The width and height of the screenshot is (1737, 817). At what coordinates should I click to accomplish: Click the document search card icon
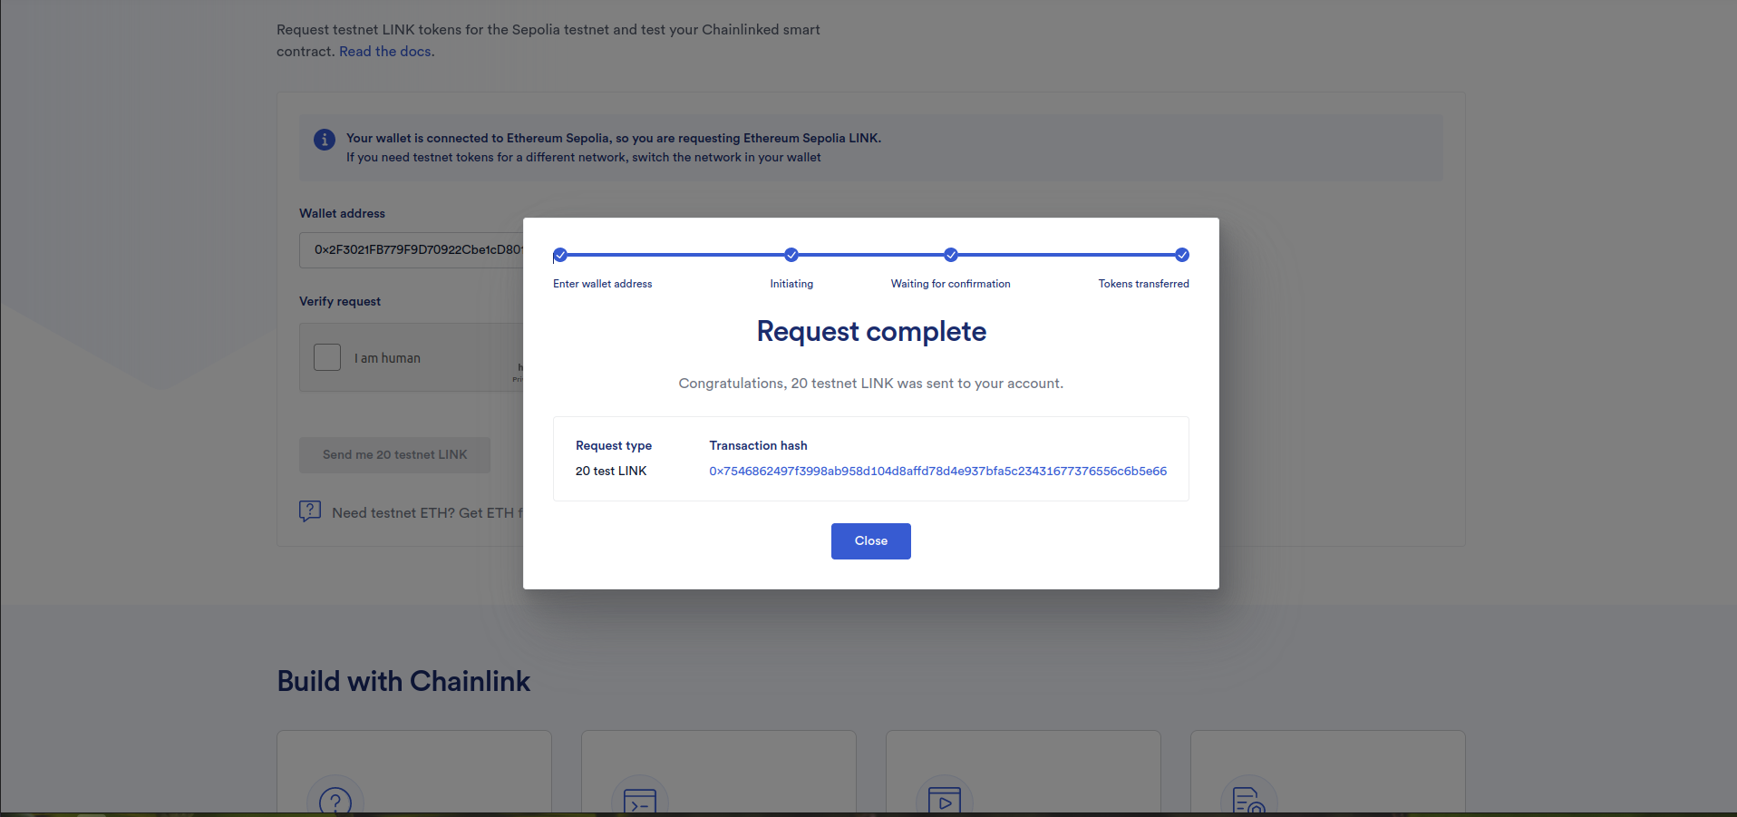[x=1248, y=801]
